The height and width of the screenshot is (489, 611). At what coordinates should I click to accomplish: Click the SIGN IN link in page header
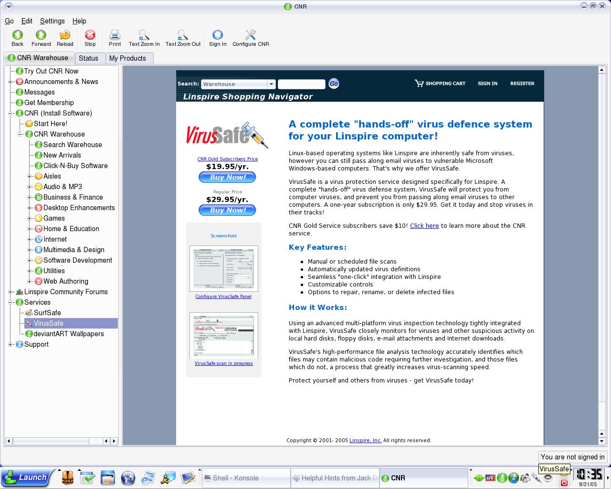tap(487, 84)
